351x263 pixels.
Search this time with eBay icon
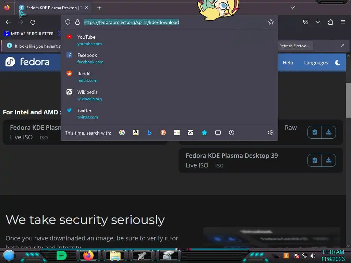tap(177, 133)
